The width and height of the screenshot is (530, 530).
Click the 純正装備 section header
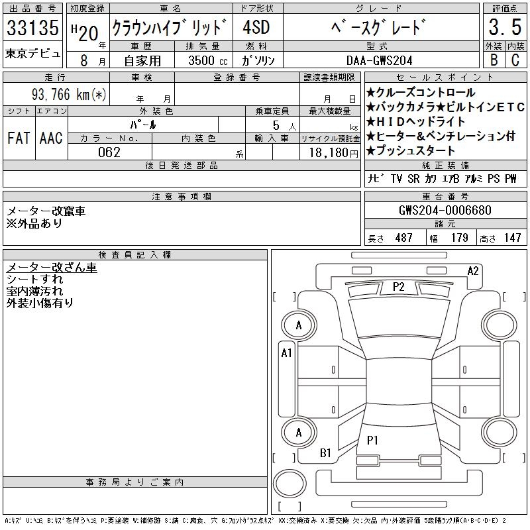click(x=445, y=165)
